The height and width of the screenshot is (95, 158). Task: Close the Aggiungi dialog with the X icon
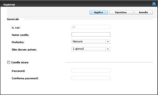[154, 4]
